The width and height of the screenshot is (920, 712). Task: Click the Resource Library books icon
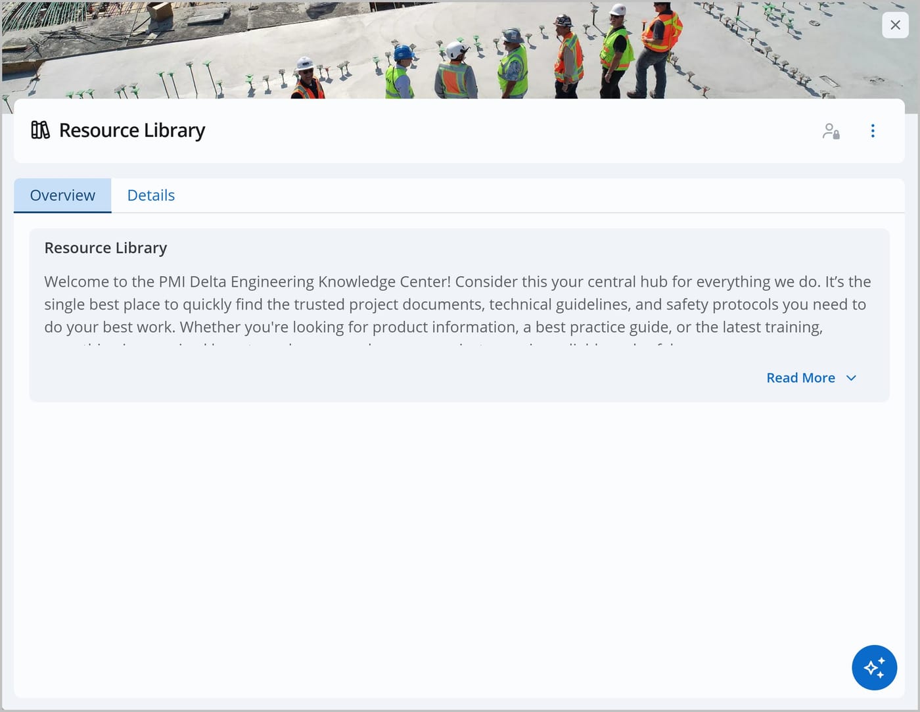click(40, 130)
